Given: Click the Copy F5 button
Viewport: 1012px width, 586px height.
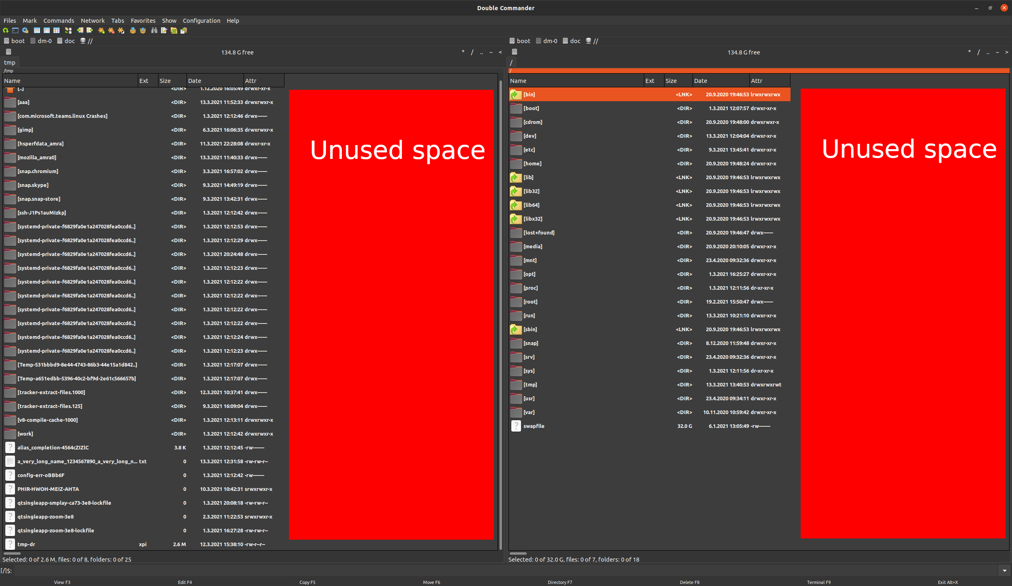Looking at the screenshot, I should tap(307, 582).
